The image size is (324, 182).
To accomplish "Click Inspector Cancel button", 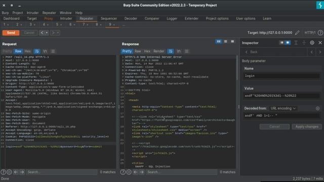I will 274,126.
